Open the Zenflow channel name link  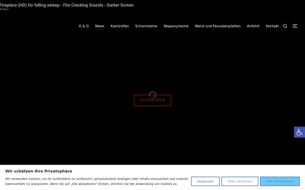[x=4, y=9]
